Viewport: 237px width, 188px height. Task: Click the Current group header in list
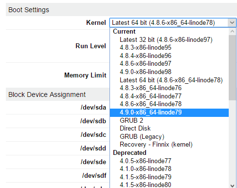pyautogui.click(x=124, y=32)
